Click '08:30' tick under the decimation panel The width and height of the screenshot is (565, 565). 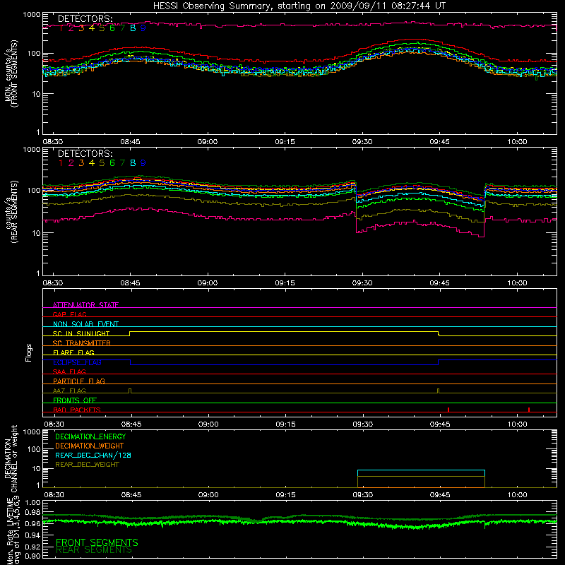[54, 495]
